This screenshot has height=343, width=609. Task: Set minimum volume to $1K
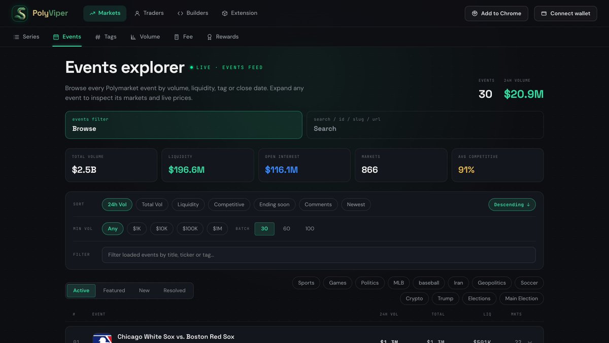point(137,229)
